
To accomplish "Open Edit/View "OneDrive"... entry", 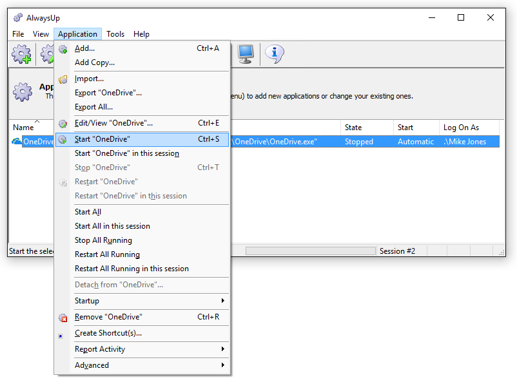I will pyautogui.click(x=142, y=123).
